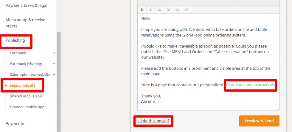
Task: Open Shared mobile app page
Action: coord(26,96)
